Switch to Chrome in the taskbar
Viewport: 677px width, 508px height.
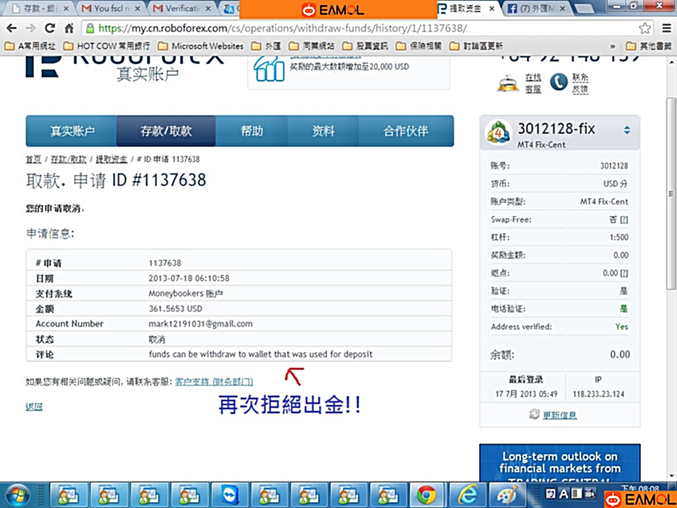pyautogui.click(x=426, y=495)
